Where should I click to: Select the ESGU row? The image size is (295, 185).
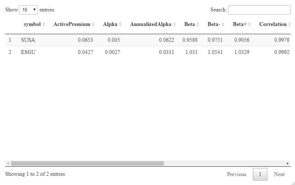click(x=148, y=52)
